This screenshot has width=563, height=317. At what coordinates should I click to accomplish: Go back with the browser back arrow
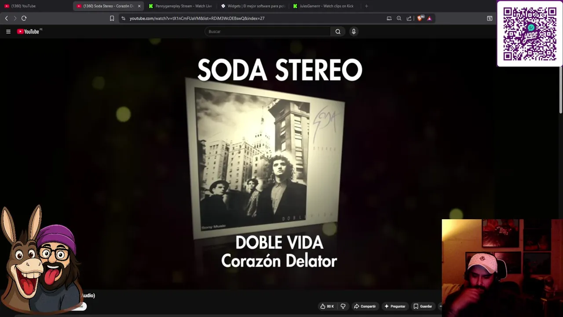coord(6,18)
